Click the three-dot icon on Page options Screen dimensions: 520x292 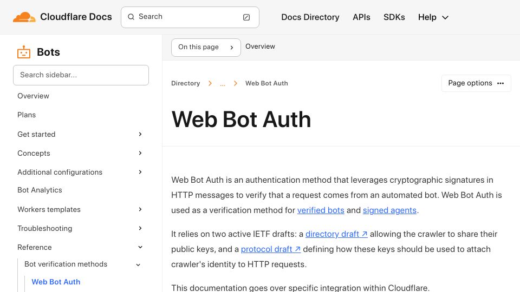500,83
